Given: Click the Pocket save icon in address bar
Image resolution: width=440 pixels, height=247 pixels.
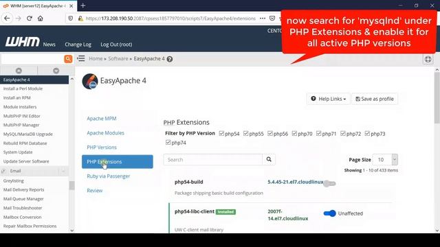Looking at the screenshot, I should [272, 19].
